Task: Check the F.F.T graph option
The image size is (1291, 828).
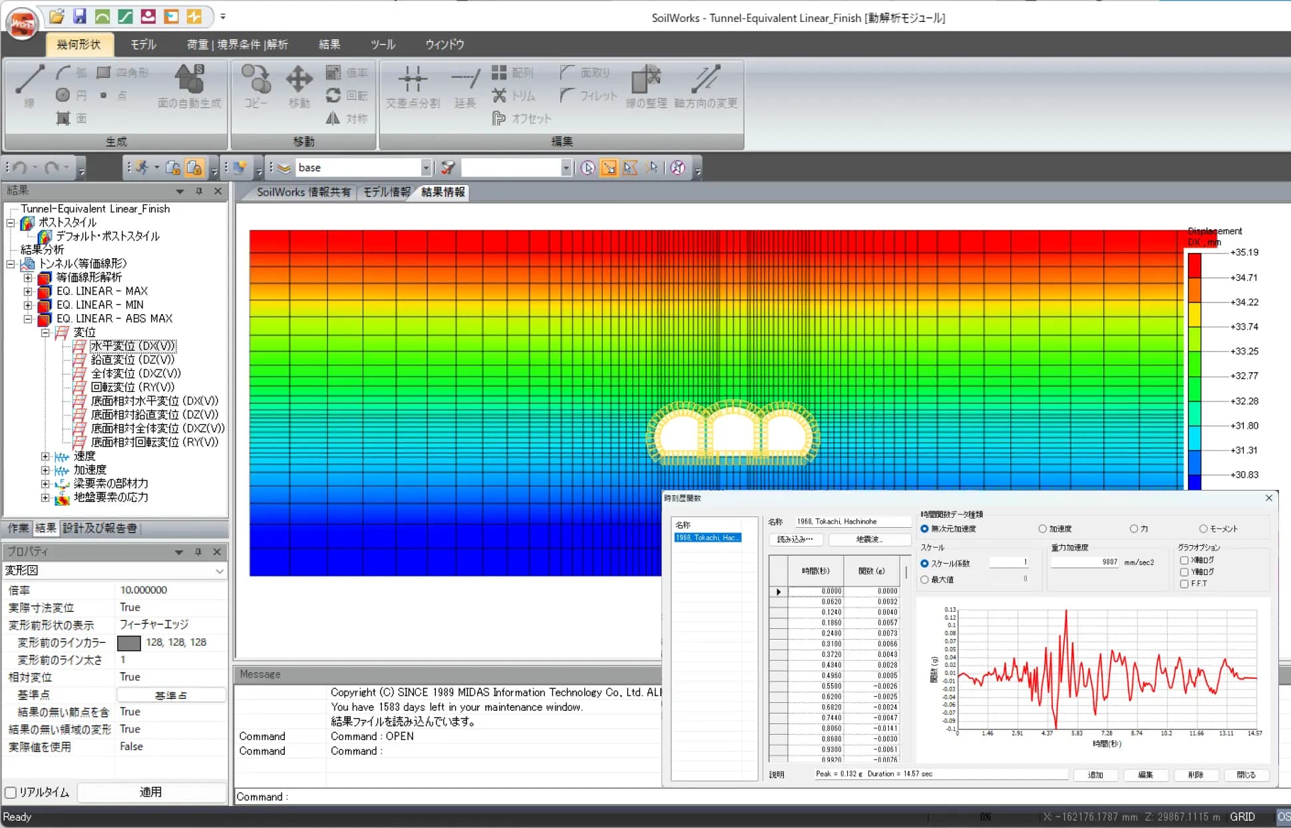Action: [x=1184, y=584]
